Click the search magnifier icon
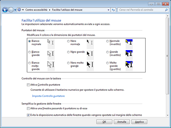The height and width of the screenshot is (128, 171). (x=166, y=10)
